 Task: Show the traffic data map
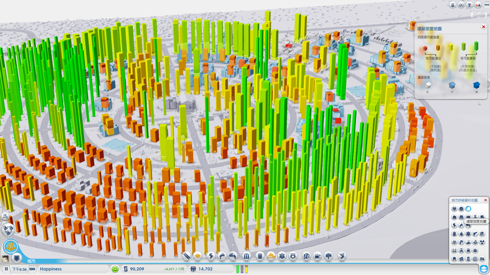pos(461,242)
